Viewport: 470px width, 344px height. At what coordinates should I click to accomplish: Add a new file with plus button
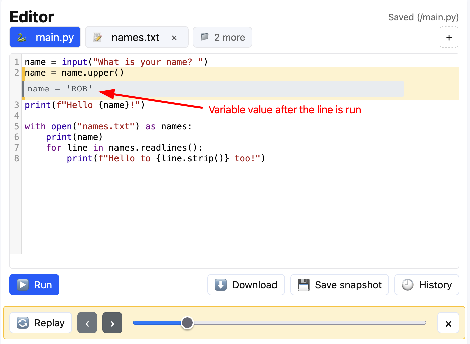[449, 38]
